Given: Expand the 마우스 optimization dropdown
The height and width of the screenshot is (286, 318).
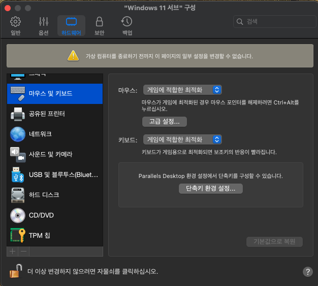Looking at the screenshot, I should coord(183,90).
